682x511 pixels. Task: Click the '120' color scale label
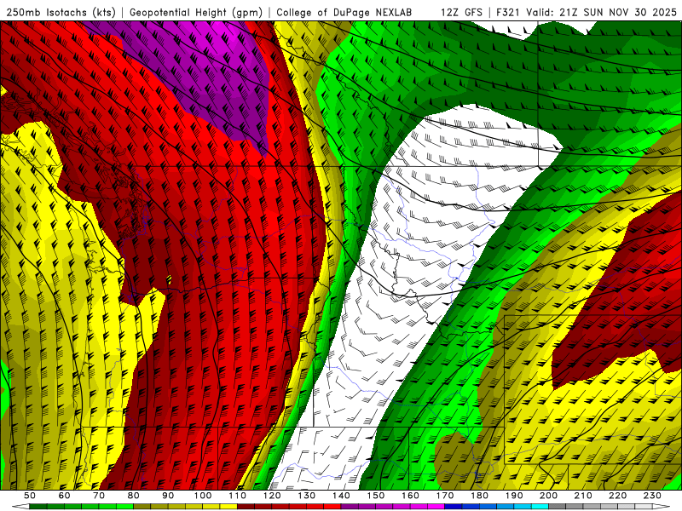(272, 496)
